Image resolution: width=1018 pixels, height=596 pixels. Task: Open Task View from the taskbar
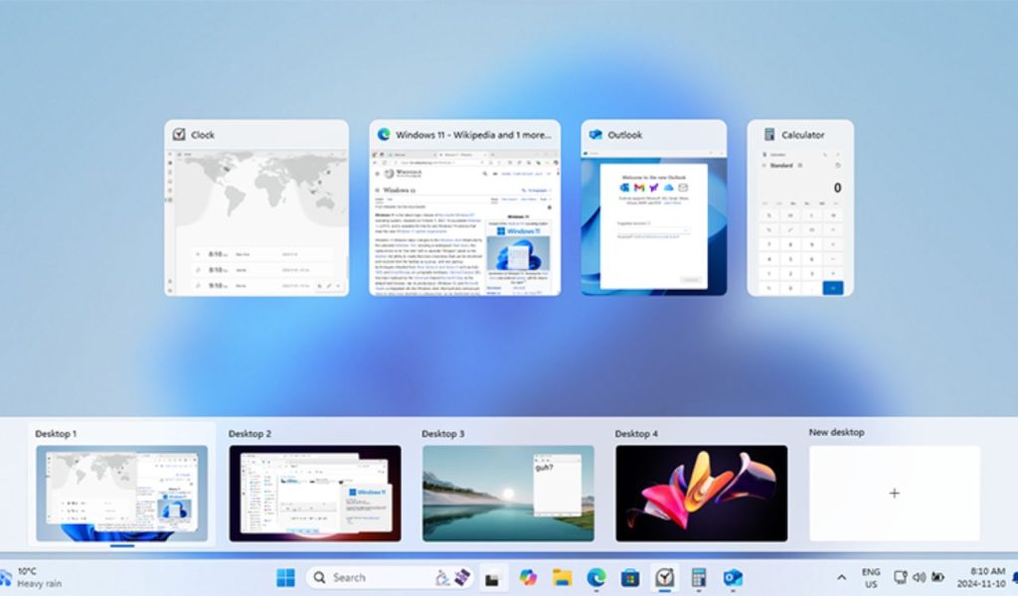pyautogui.click(x=493, y=576)
